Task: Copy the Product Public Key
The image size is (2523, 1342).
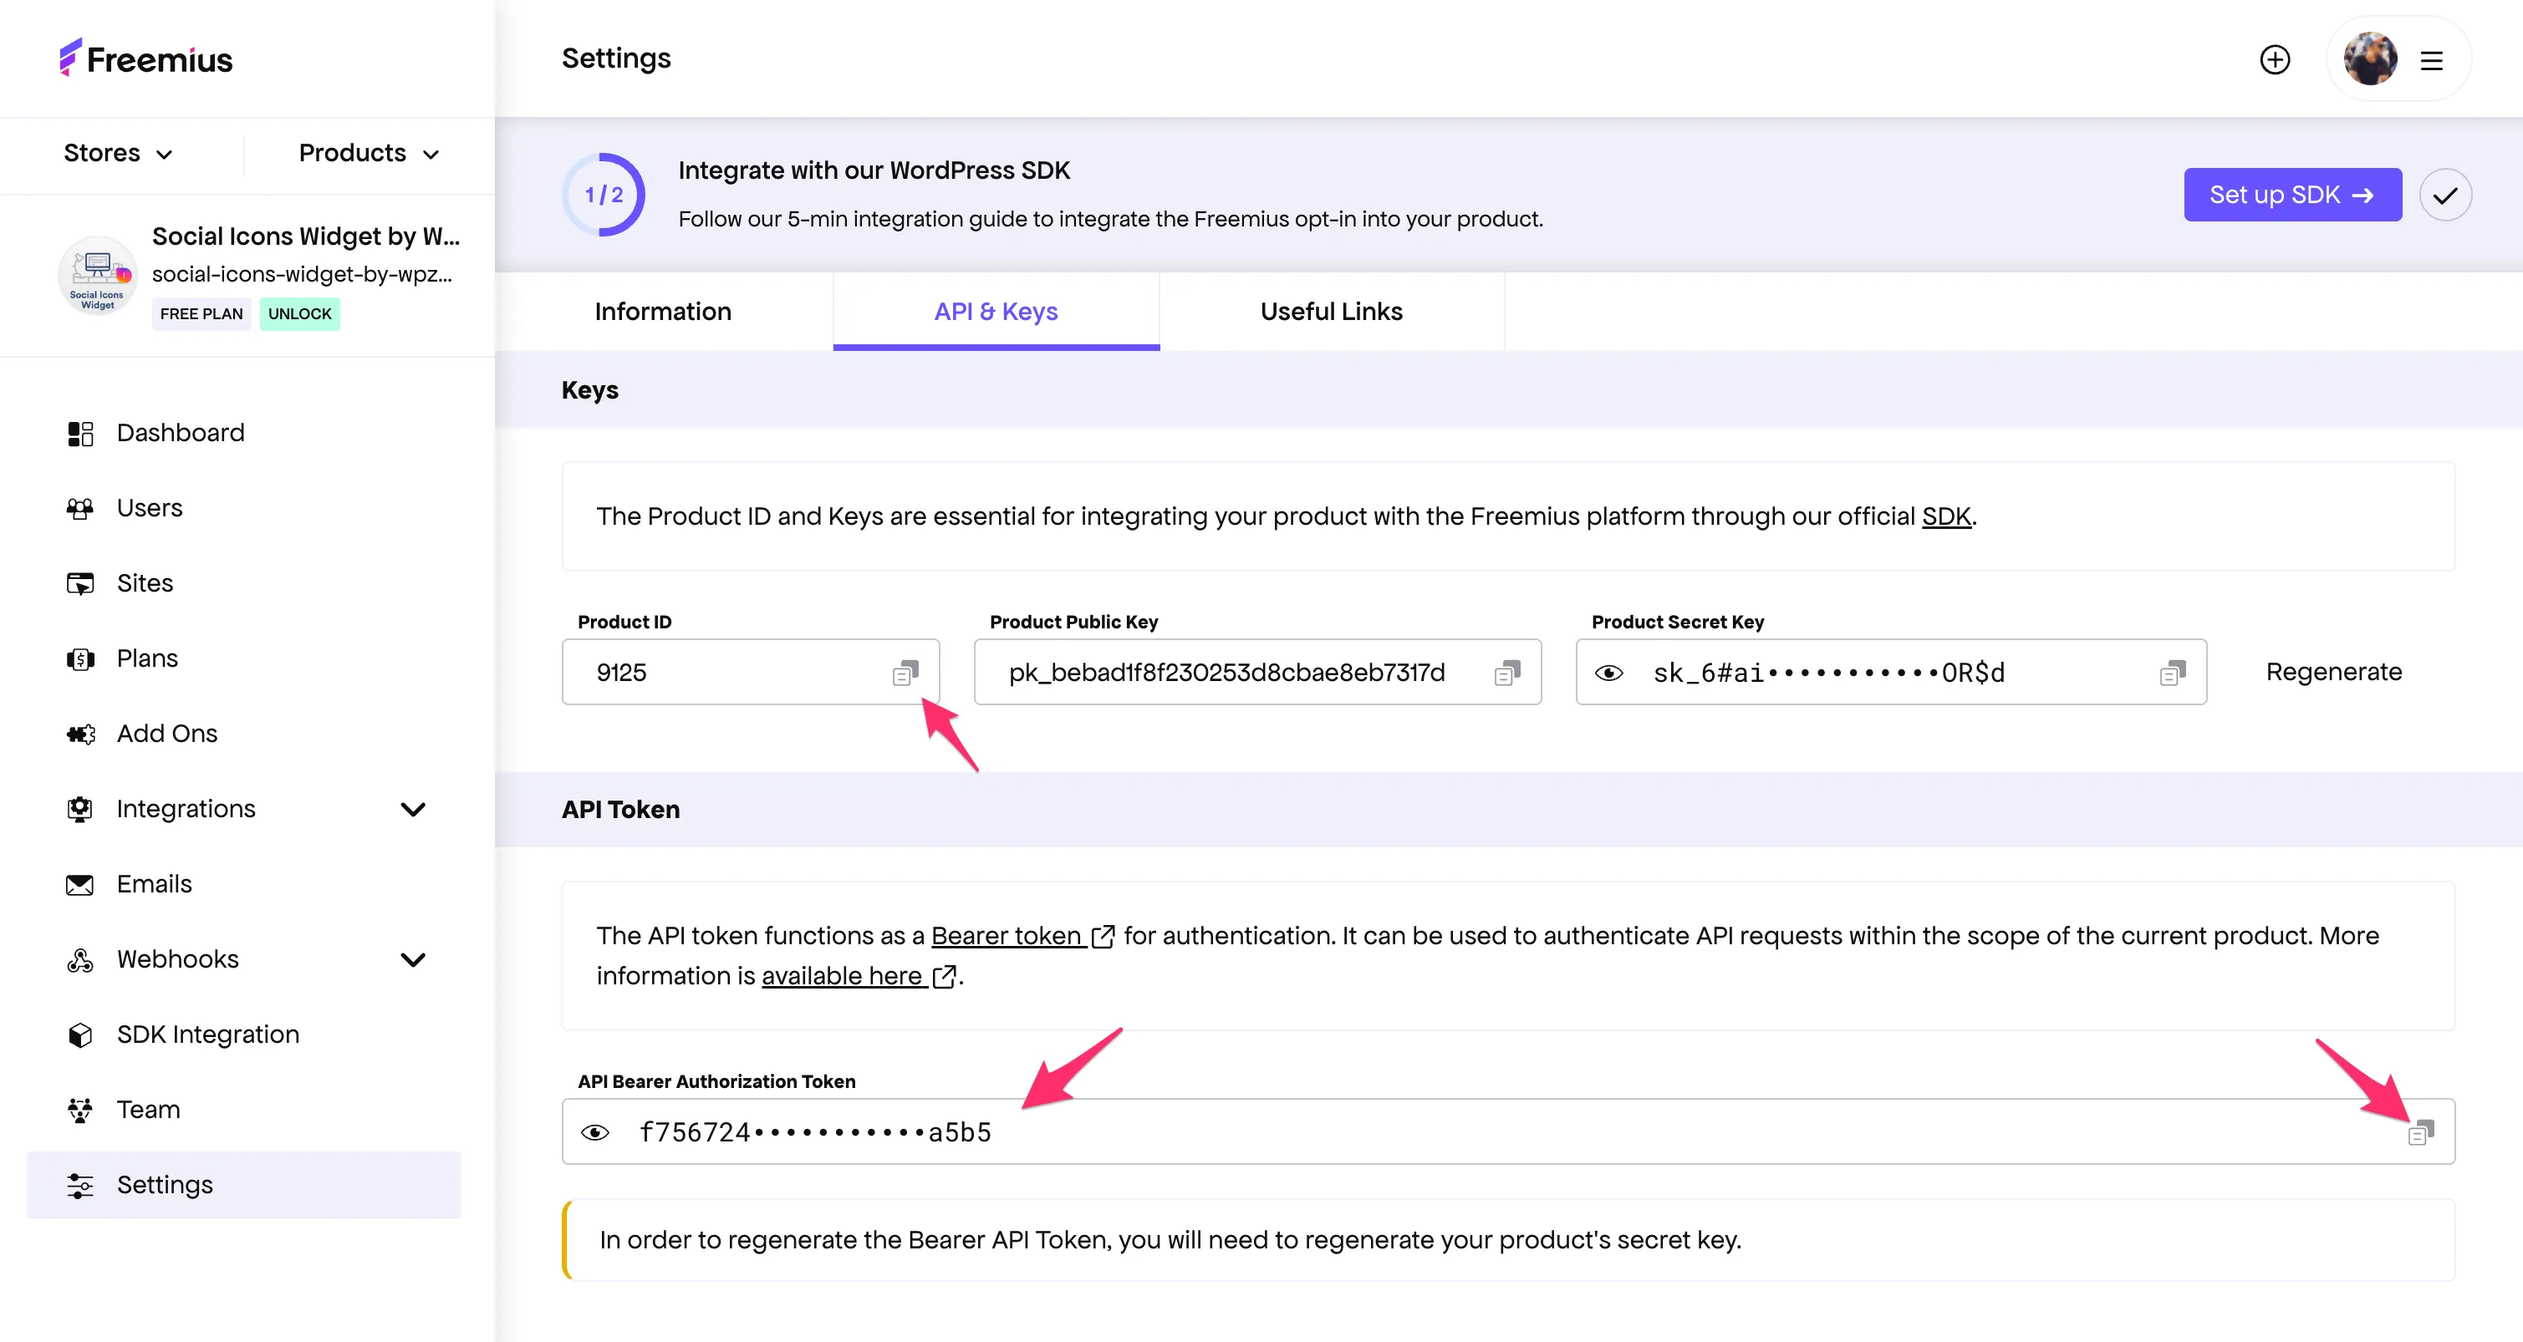Action: (x=1507, y=673)
